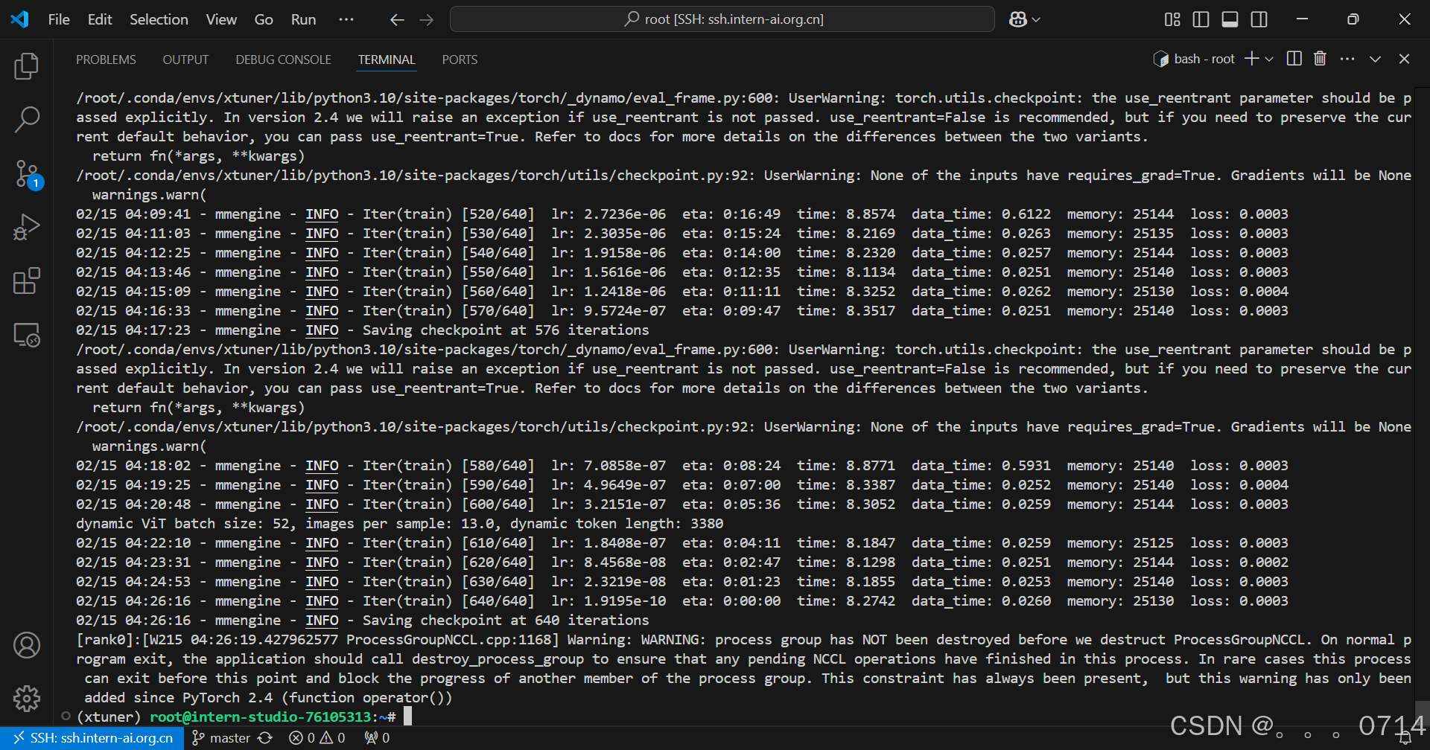Open the Copilot chat icon
The height and width of the screenshot is (750, 1430).
coord(1017,20)
